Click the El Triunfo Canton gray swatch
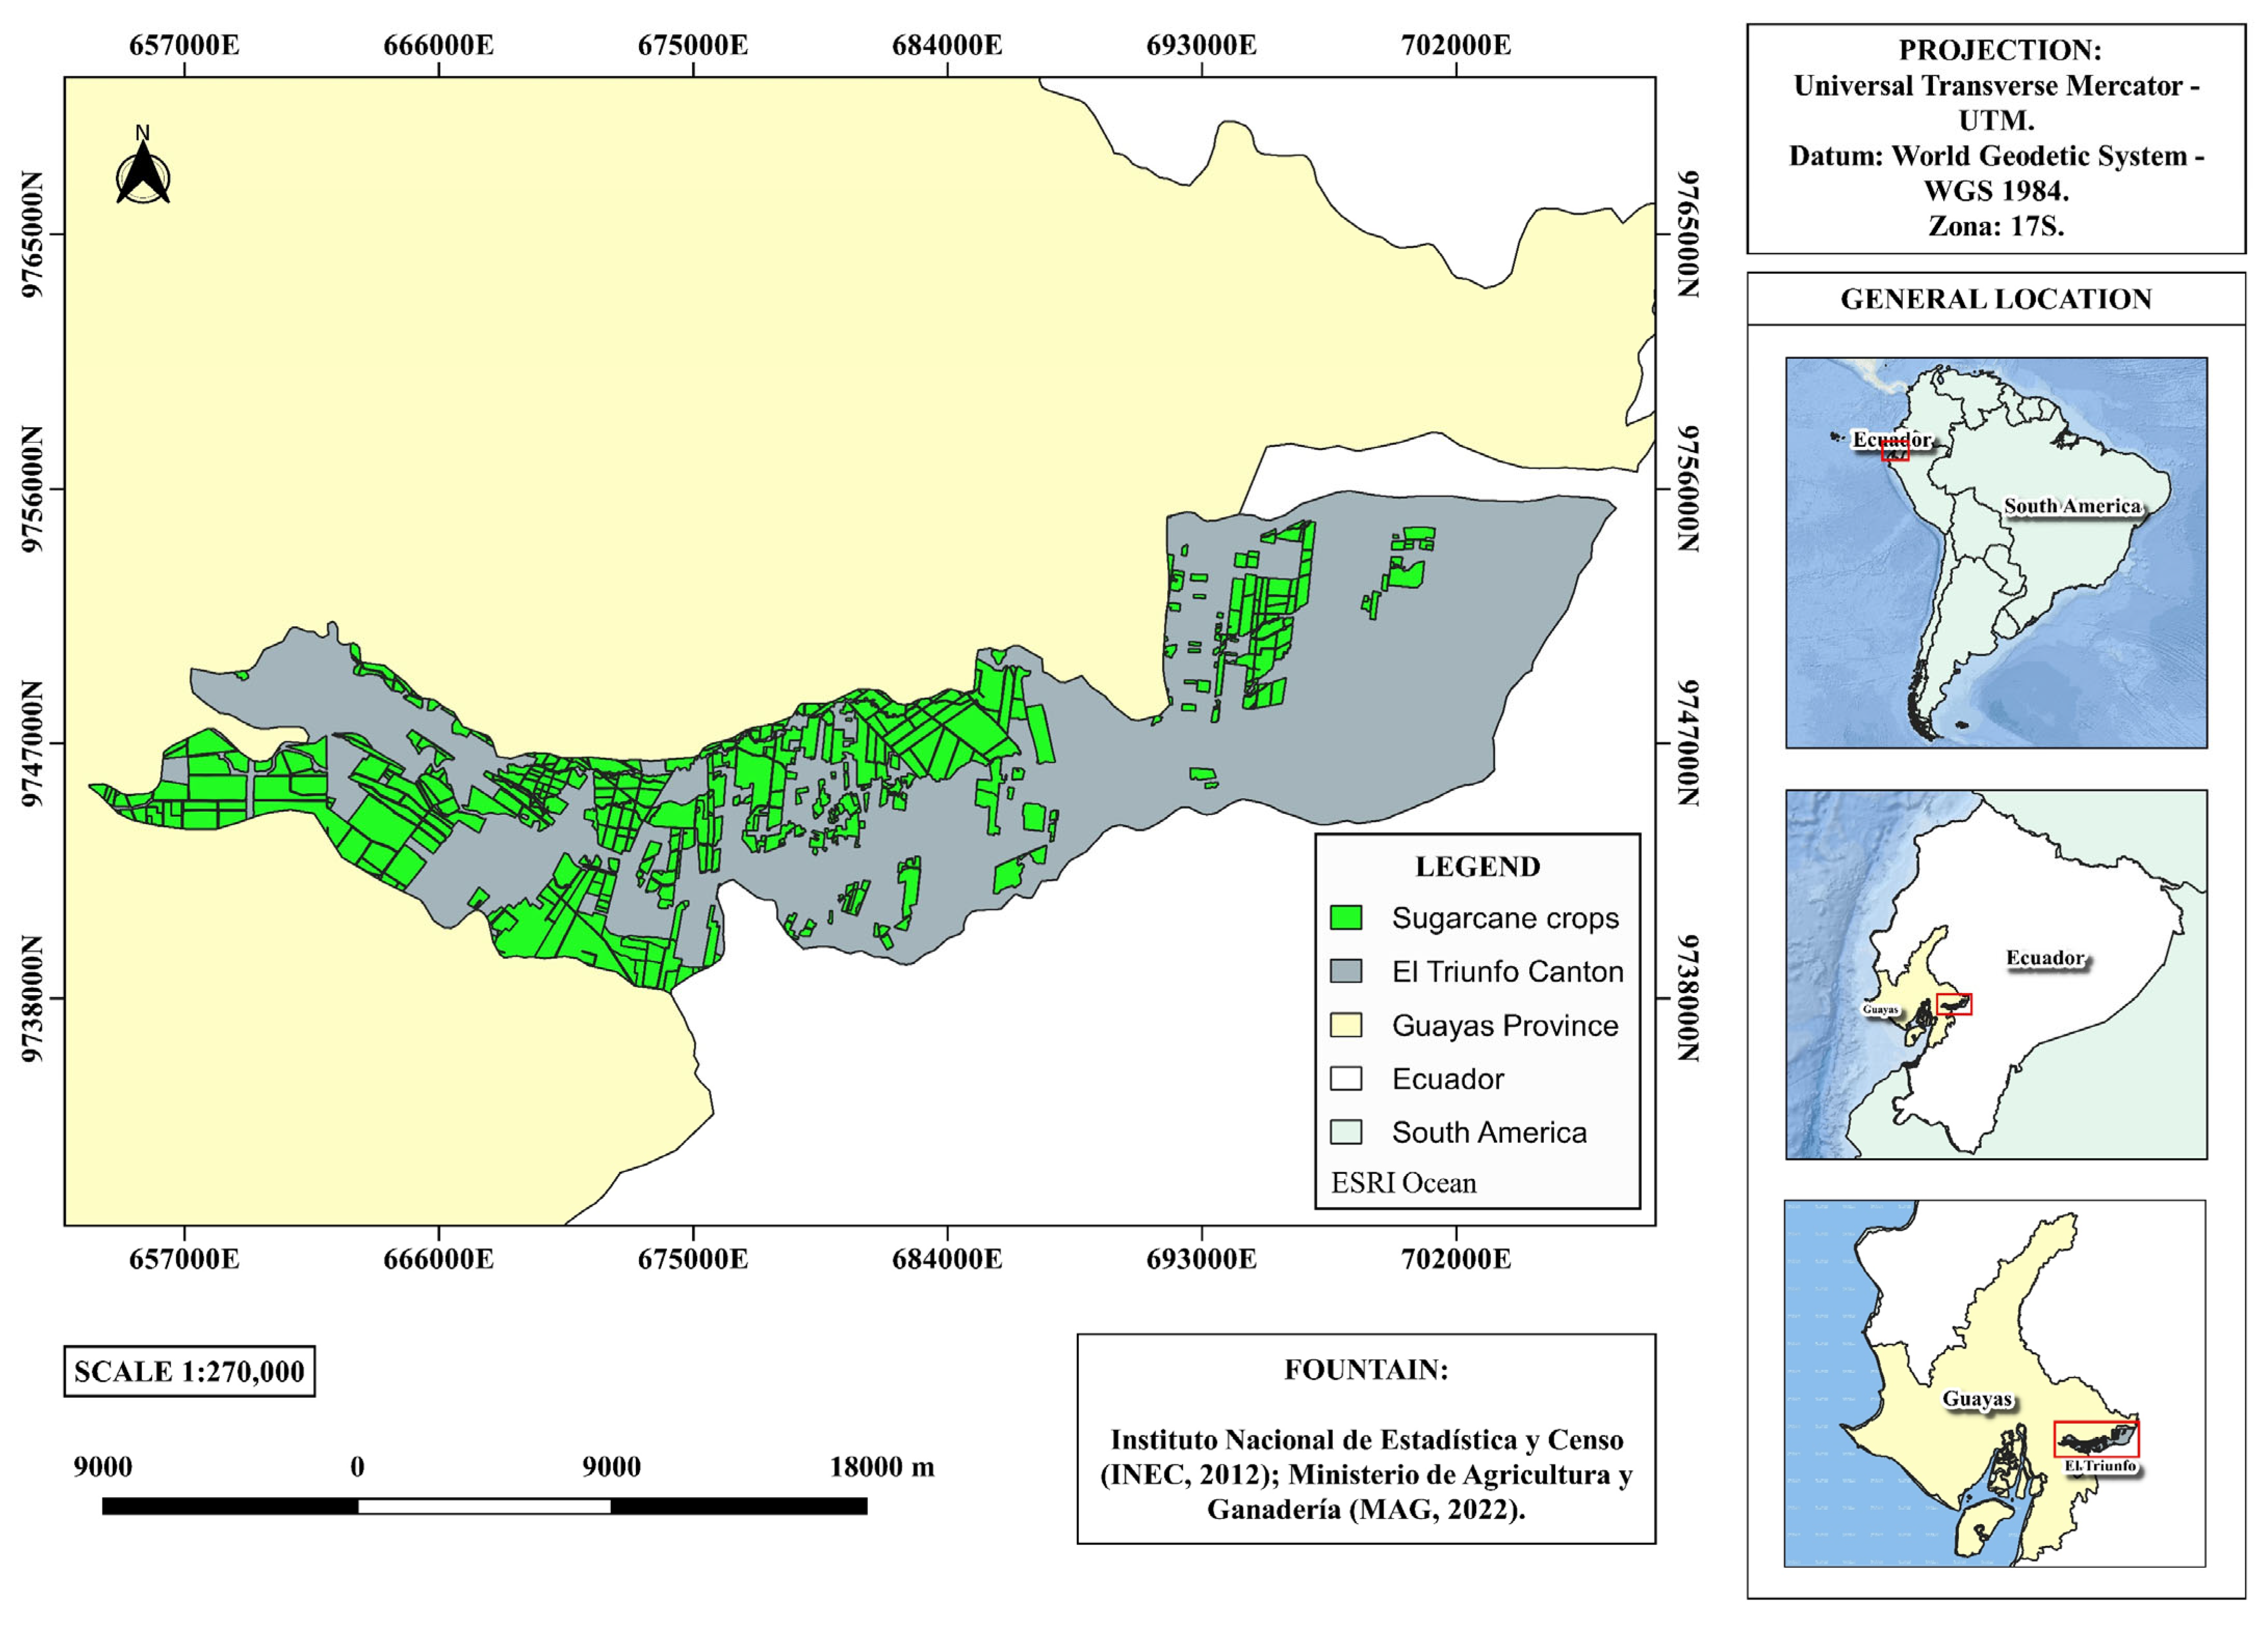This screenshot has height=1626, width=2268. 1346,971
